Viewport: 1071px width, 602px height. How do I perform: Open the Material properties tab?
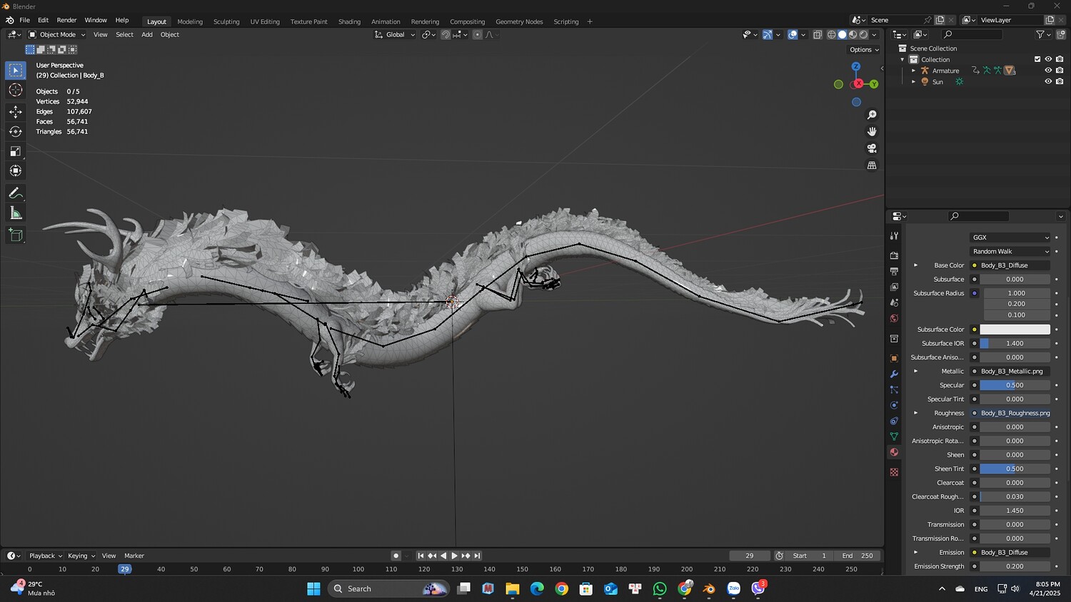(894, 452)
